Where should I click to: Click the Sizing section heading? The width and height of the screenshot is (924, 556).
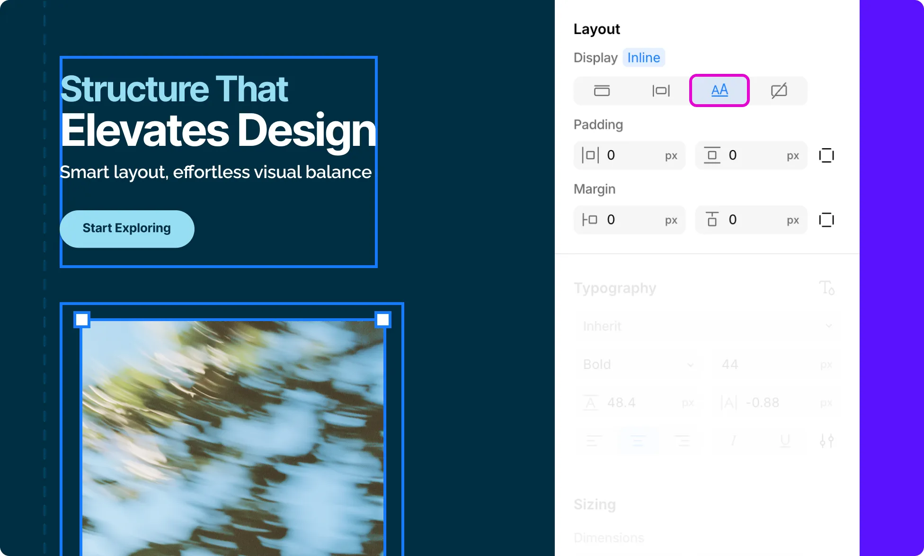tap(595, 504)
